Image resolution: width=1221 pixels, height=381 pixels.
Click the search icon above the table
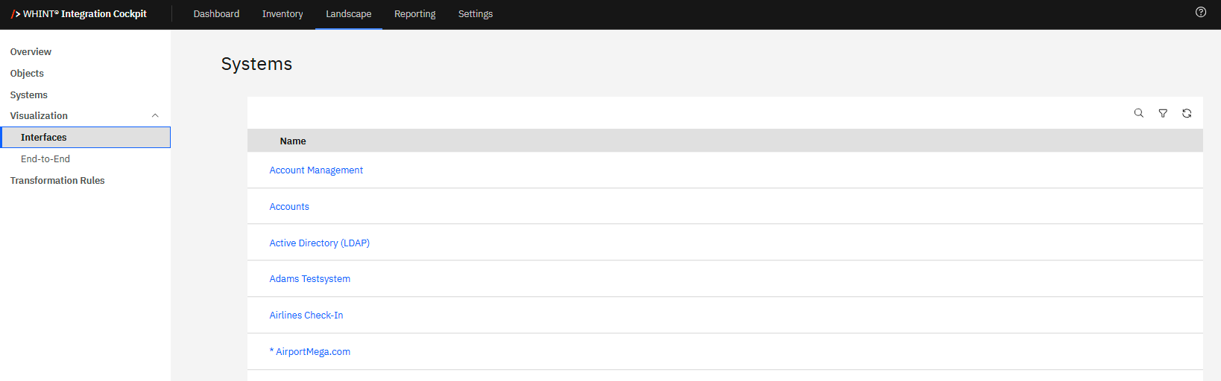(1138, 113)
